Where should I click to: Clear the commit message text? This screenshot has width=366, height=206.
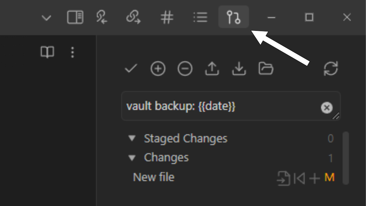[327, 108]
